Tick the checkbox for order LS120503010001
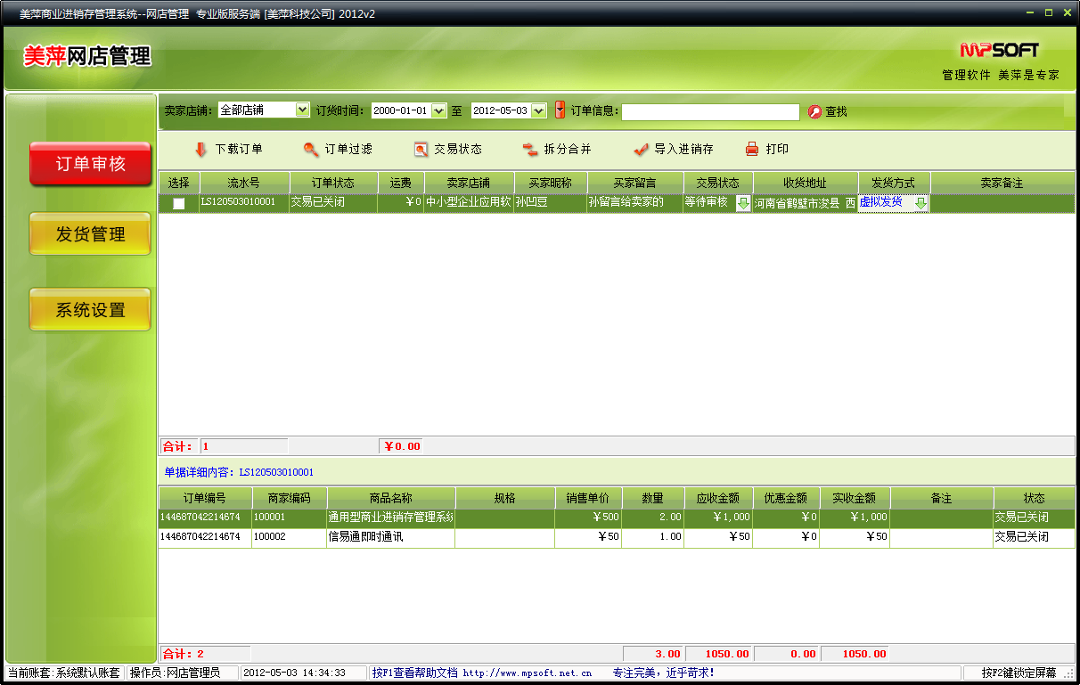1080x685 pixels. (179, 203)
